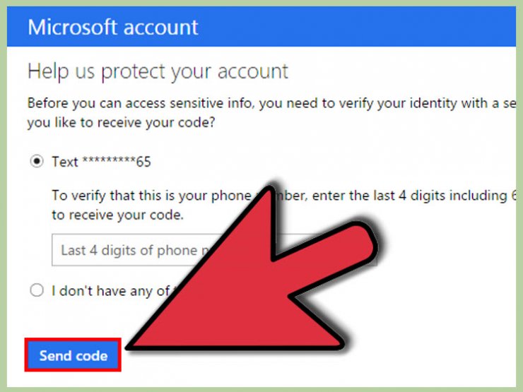Click the "To verify that this is your phone" text
Image resolution: width=523 pixels, height=392 pixels.
[x=151, y=196]
